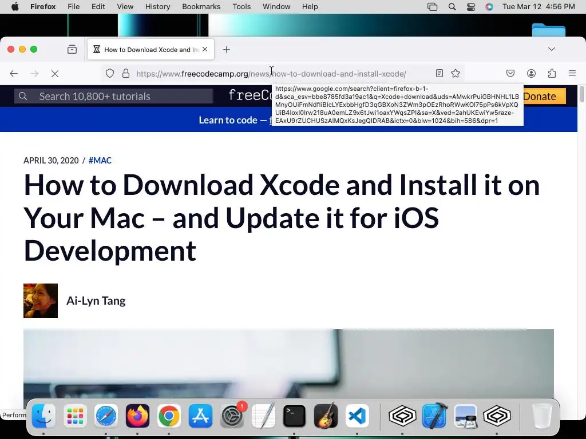This screenshot has height=439, width=586.
Task: Open the Help menu
Action: [310, 6]
